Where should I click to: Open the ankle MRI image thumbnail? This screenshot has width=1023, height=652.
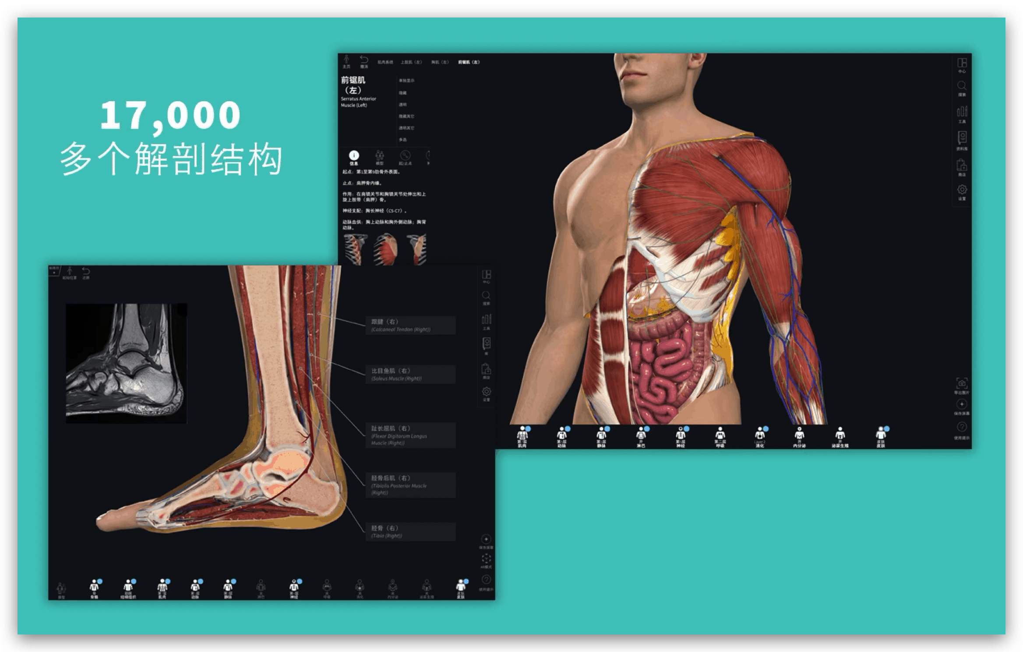point(126,363)
